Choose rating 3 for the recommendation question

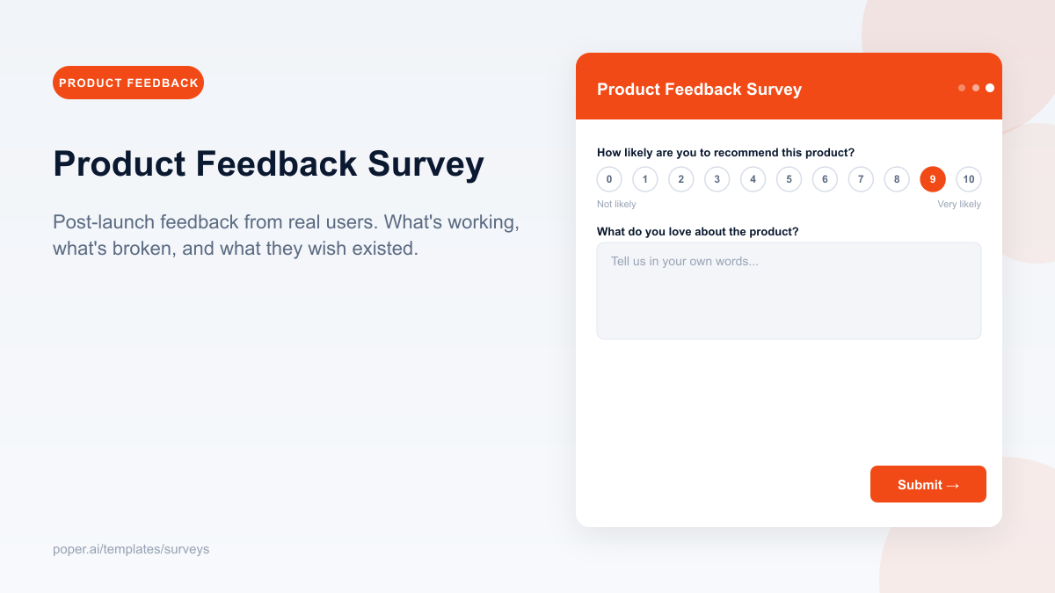point(717,178)
